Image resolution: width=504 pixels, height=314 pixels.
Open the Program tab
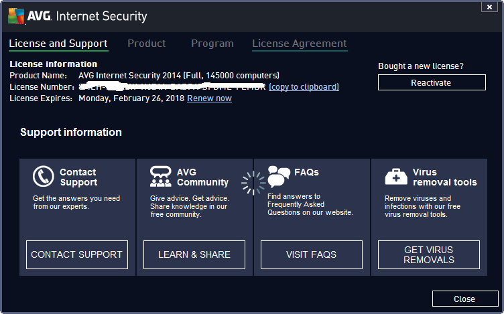pyautogui.click(x=212, y=44)
